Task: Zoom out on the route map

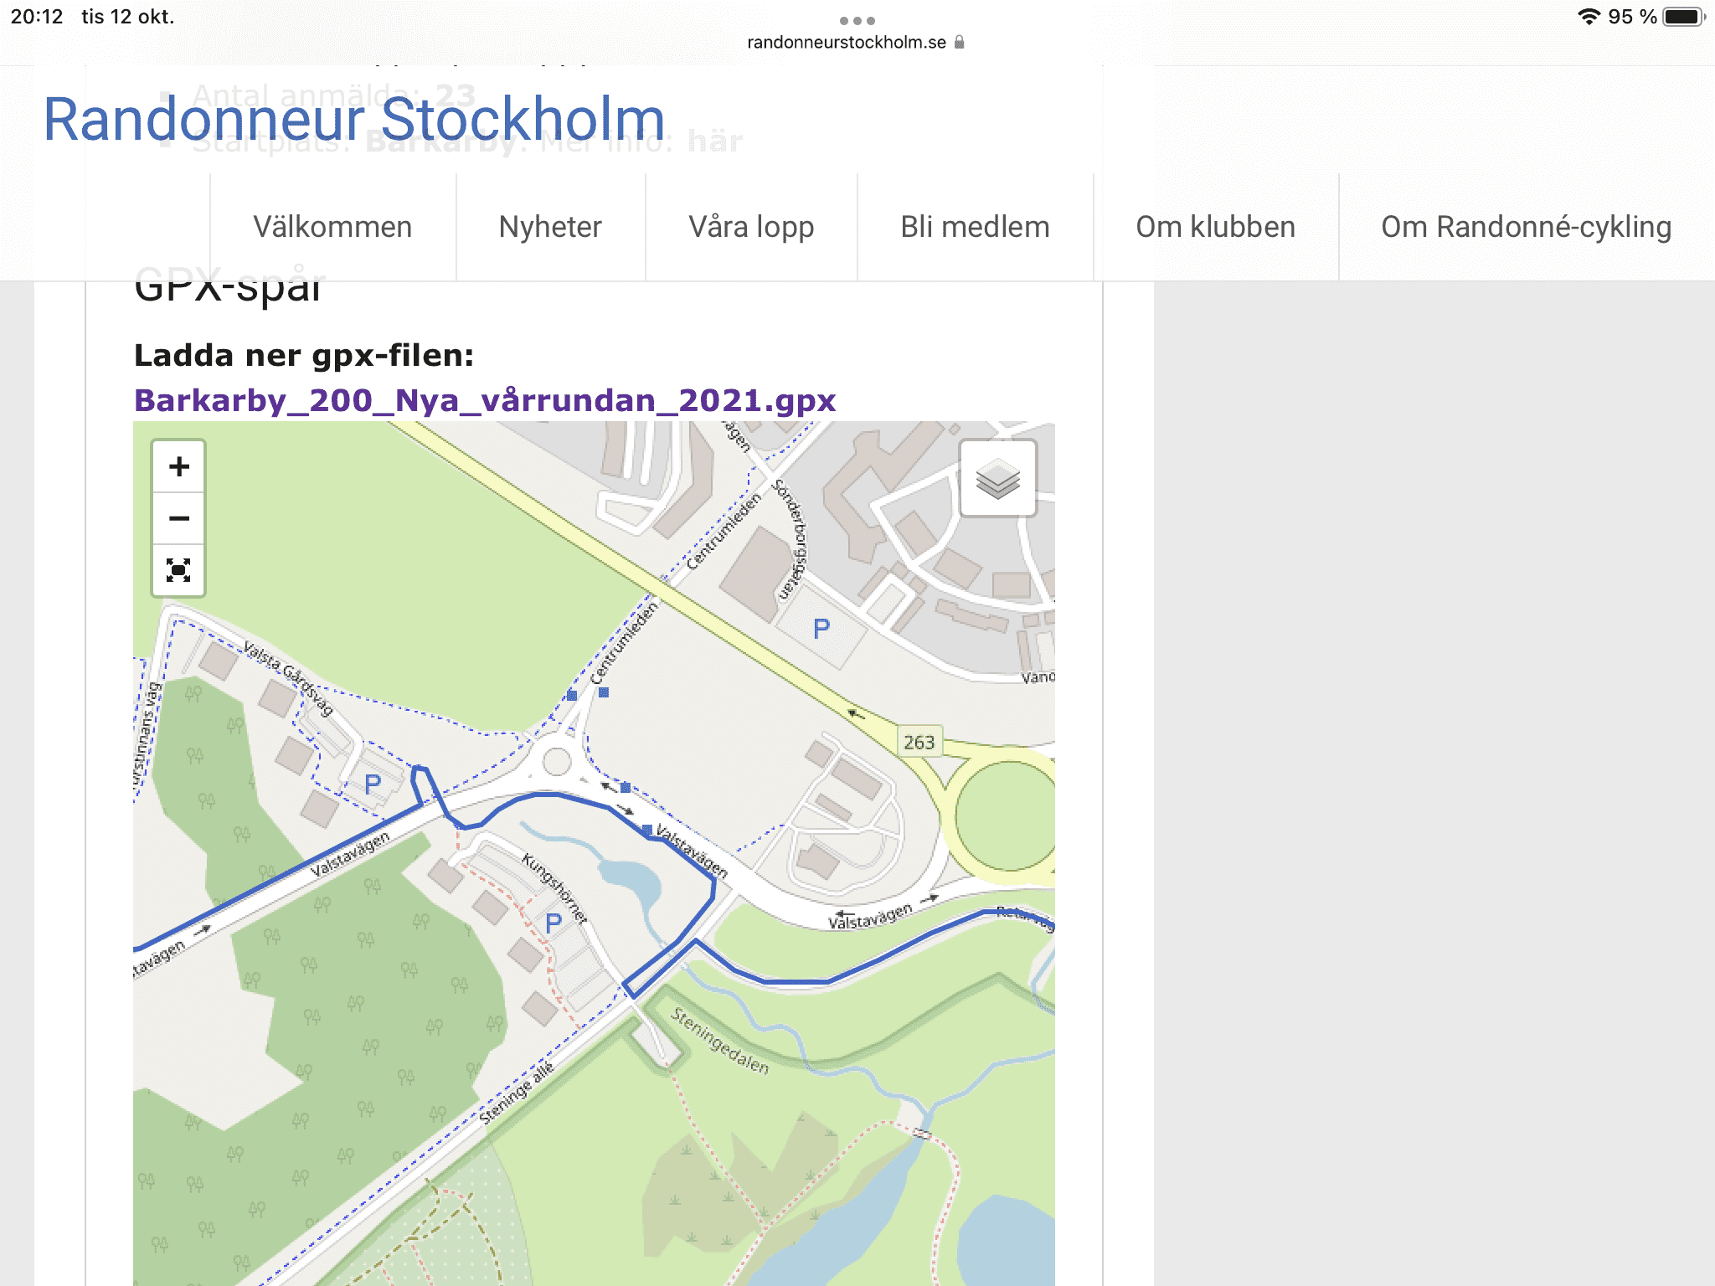Action: coord(178,518)
